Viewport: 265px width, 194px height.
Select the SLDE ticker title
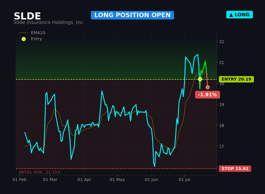27,16
